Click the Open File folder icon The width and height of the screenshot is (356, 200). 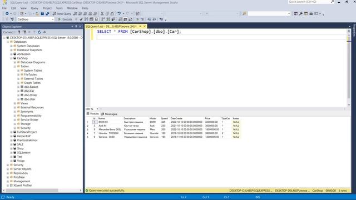(x=37, y=13)
